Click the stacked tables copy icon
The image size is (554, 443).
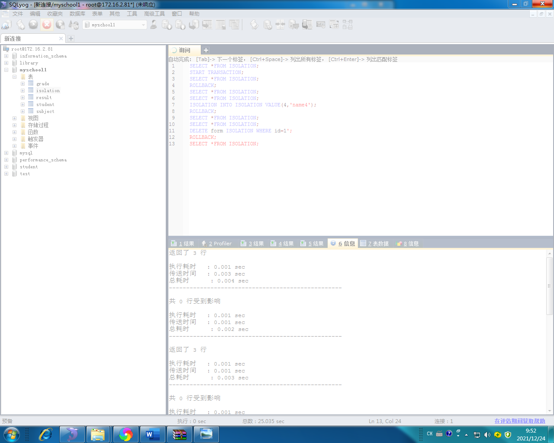coord(234,25)
